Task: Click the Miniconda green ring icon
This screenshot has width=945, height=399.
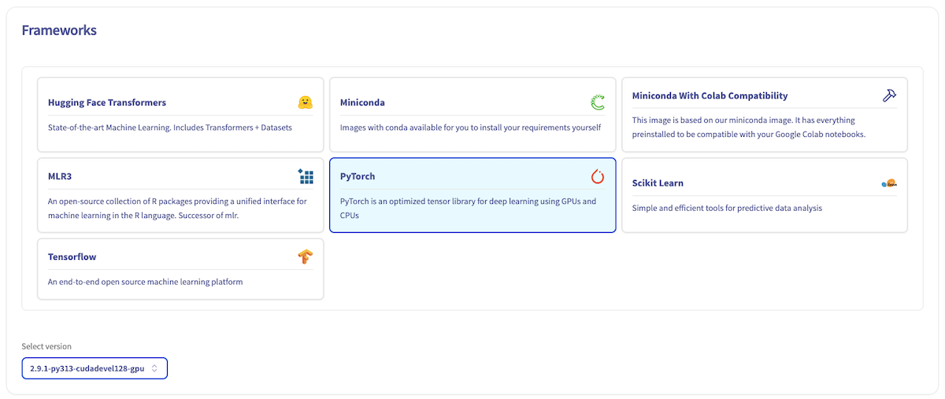Action: click(598, 102)
